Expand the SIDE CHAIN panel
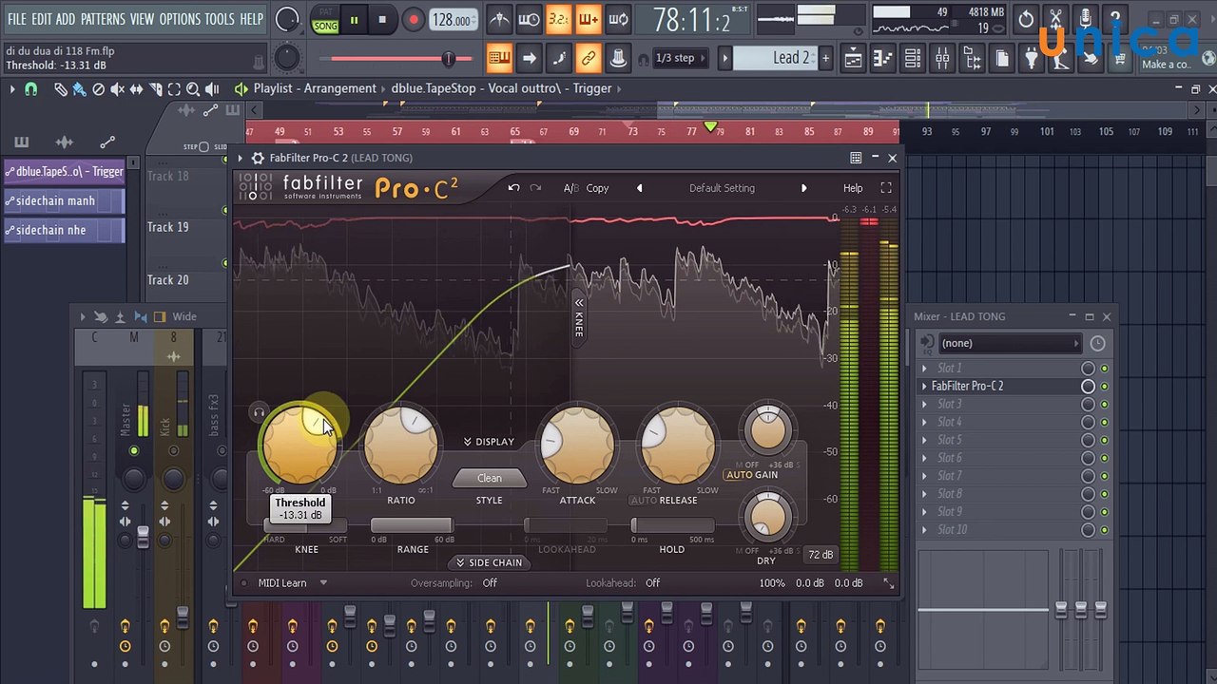The height and width of the screenshot is (684, 1217). coord(489,562)
